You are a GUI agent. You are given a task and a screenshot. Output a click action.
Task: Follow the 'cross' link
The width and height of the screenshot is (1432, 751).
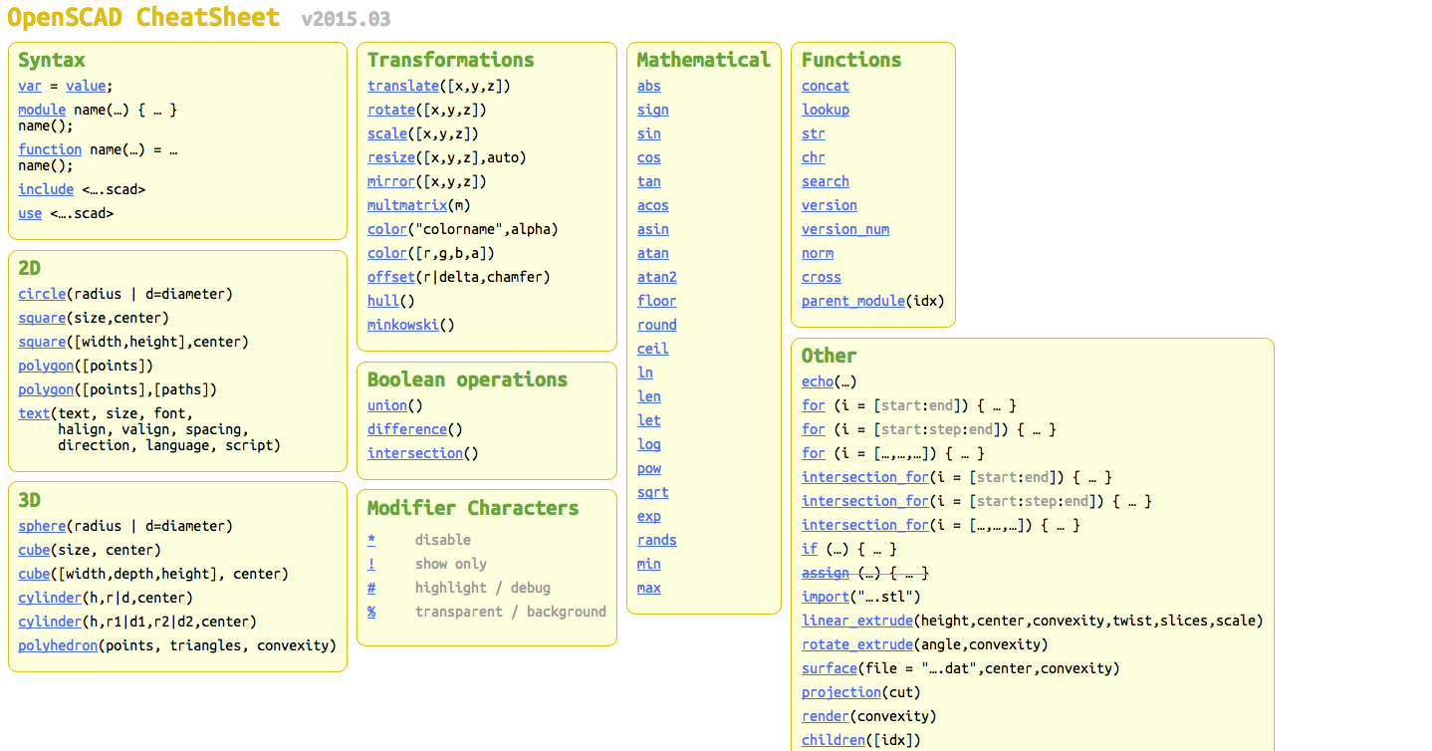click(822, 277)
